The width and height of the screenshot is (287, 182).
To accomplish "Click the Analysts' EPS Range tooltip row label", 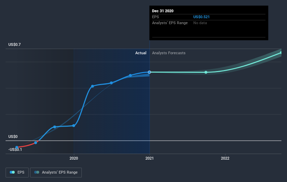I will tap(170, 23).
